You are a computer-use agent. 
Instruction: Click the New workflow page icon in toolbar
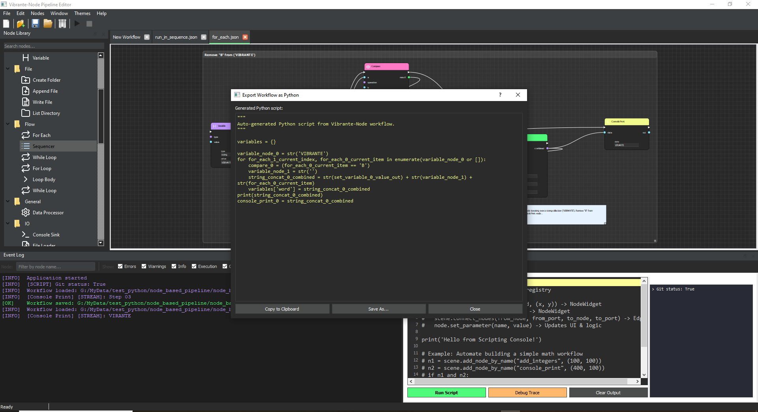pyautogui.click(x=6, y=24)
